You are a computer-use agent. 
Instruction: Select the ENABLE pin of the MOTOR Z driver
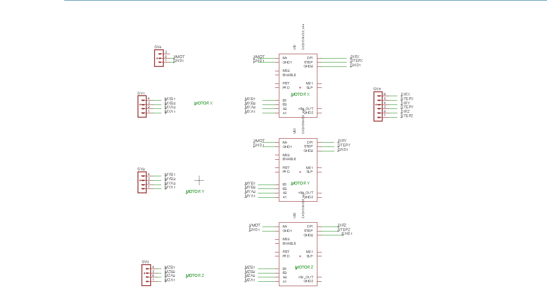coord(289,244)
